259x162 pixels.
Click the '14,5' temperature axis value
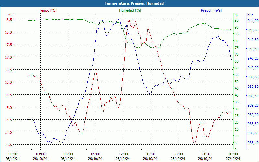[8, 120]
